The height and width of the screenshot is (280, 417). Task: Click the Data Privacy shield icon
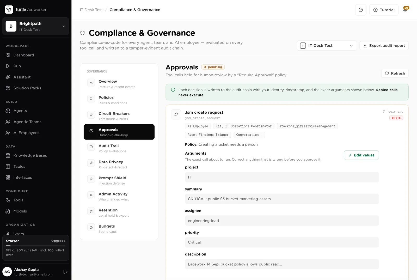pos(91,163)
